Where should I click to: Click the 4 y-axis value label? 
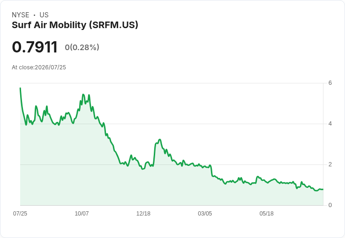pyautogui.click(x=330, y=124)
